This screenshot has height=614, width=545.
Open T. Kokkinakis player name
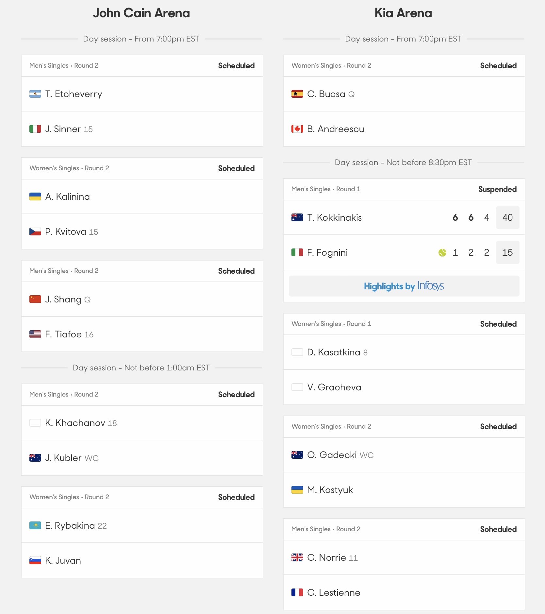[x=334, y=218]
